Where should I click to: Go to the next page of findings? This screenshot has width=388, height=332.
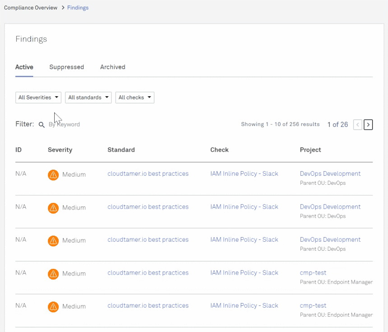point(368,125)
